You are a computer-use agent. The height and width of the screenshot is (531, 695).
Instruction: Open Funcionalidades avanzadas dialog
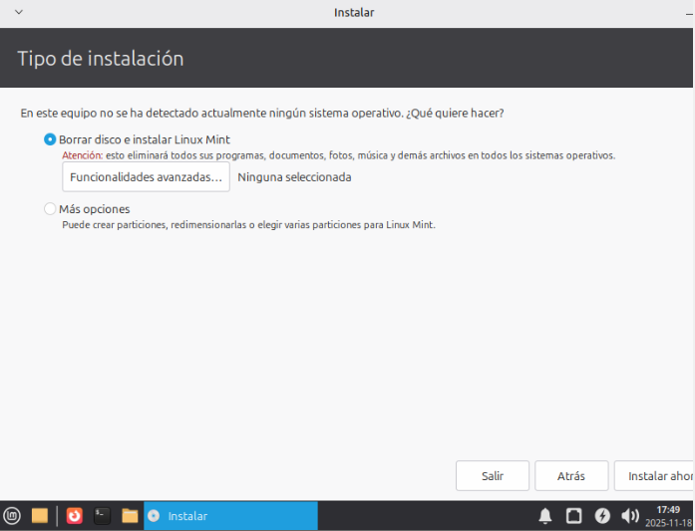point(146,176)
